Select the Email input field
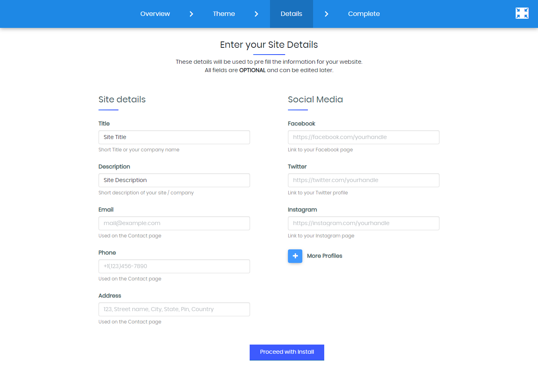Screen dimensions: 538x386 coord(174,223)
